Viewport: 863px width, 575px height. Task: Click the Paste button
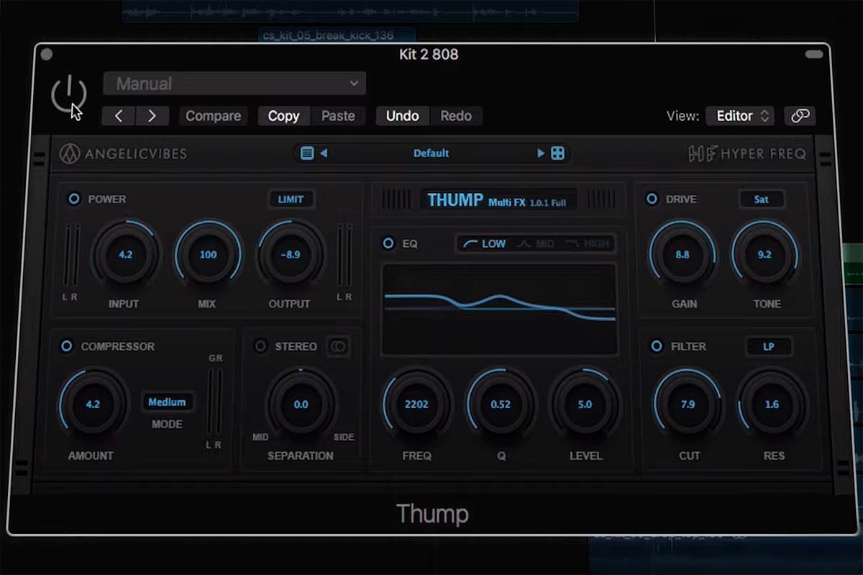[x=338, y=116]
